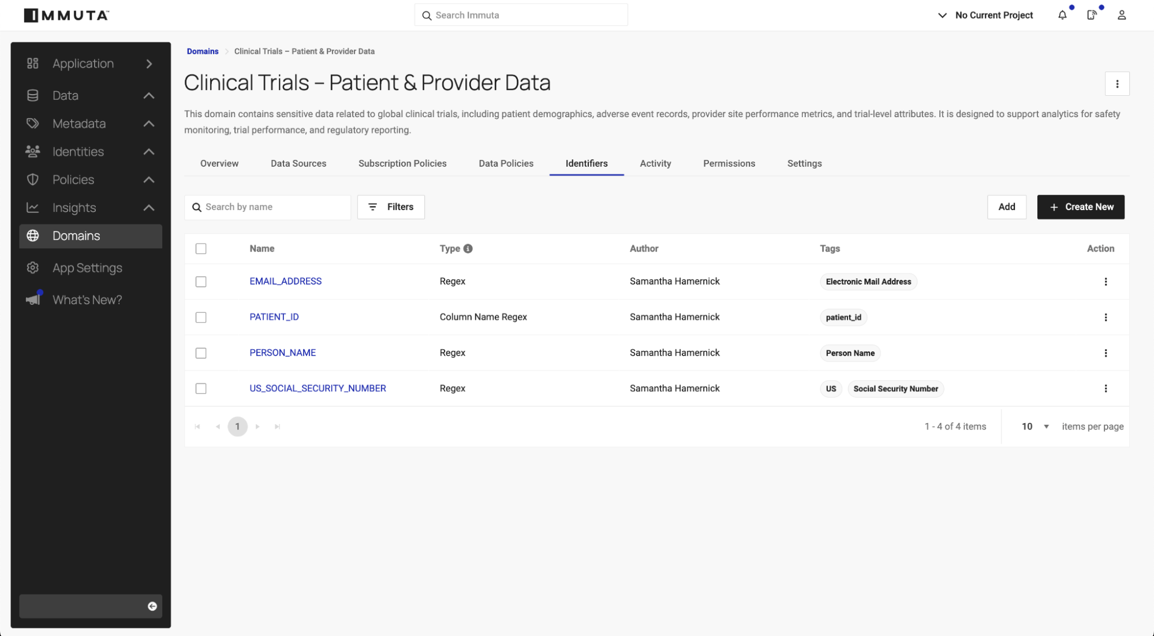This screenshot has height=636, width=1154.
Task: Open the EMAIL_ADDRESS identifier link
Action: [x=286, y=281]
